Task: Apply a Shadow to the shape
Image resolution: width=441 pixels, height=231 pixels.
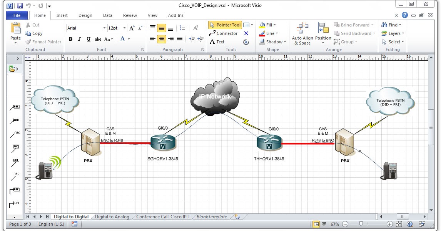Action: pyautogui.click(x=271, y=41)
